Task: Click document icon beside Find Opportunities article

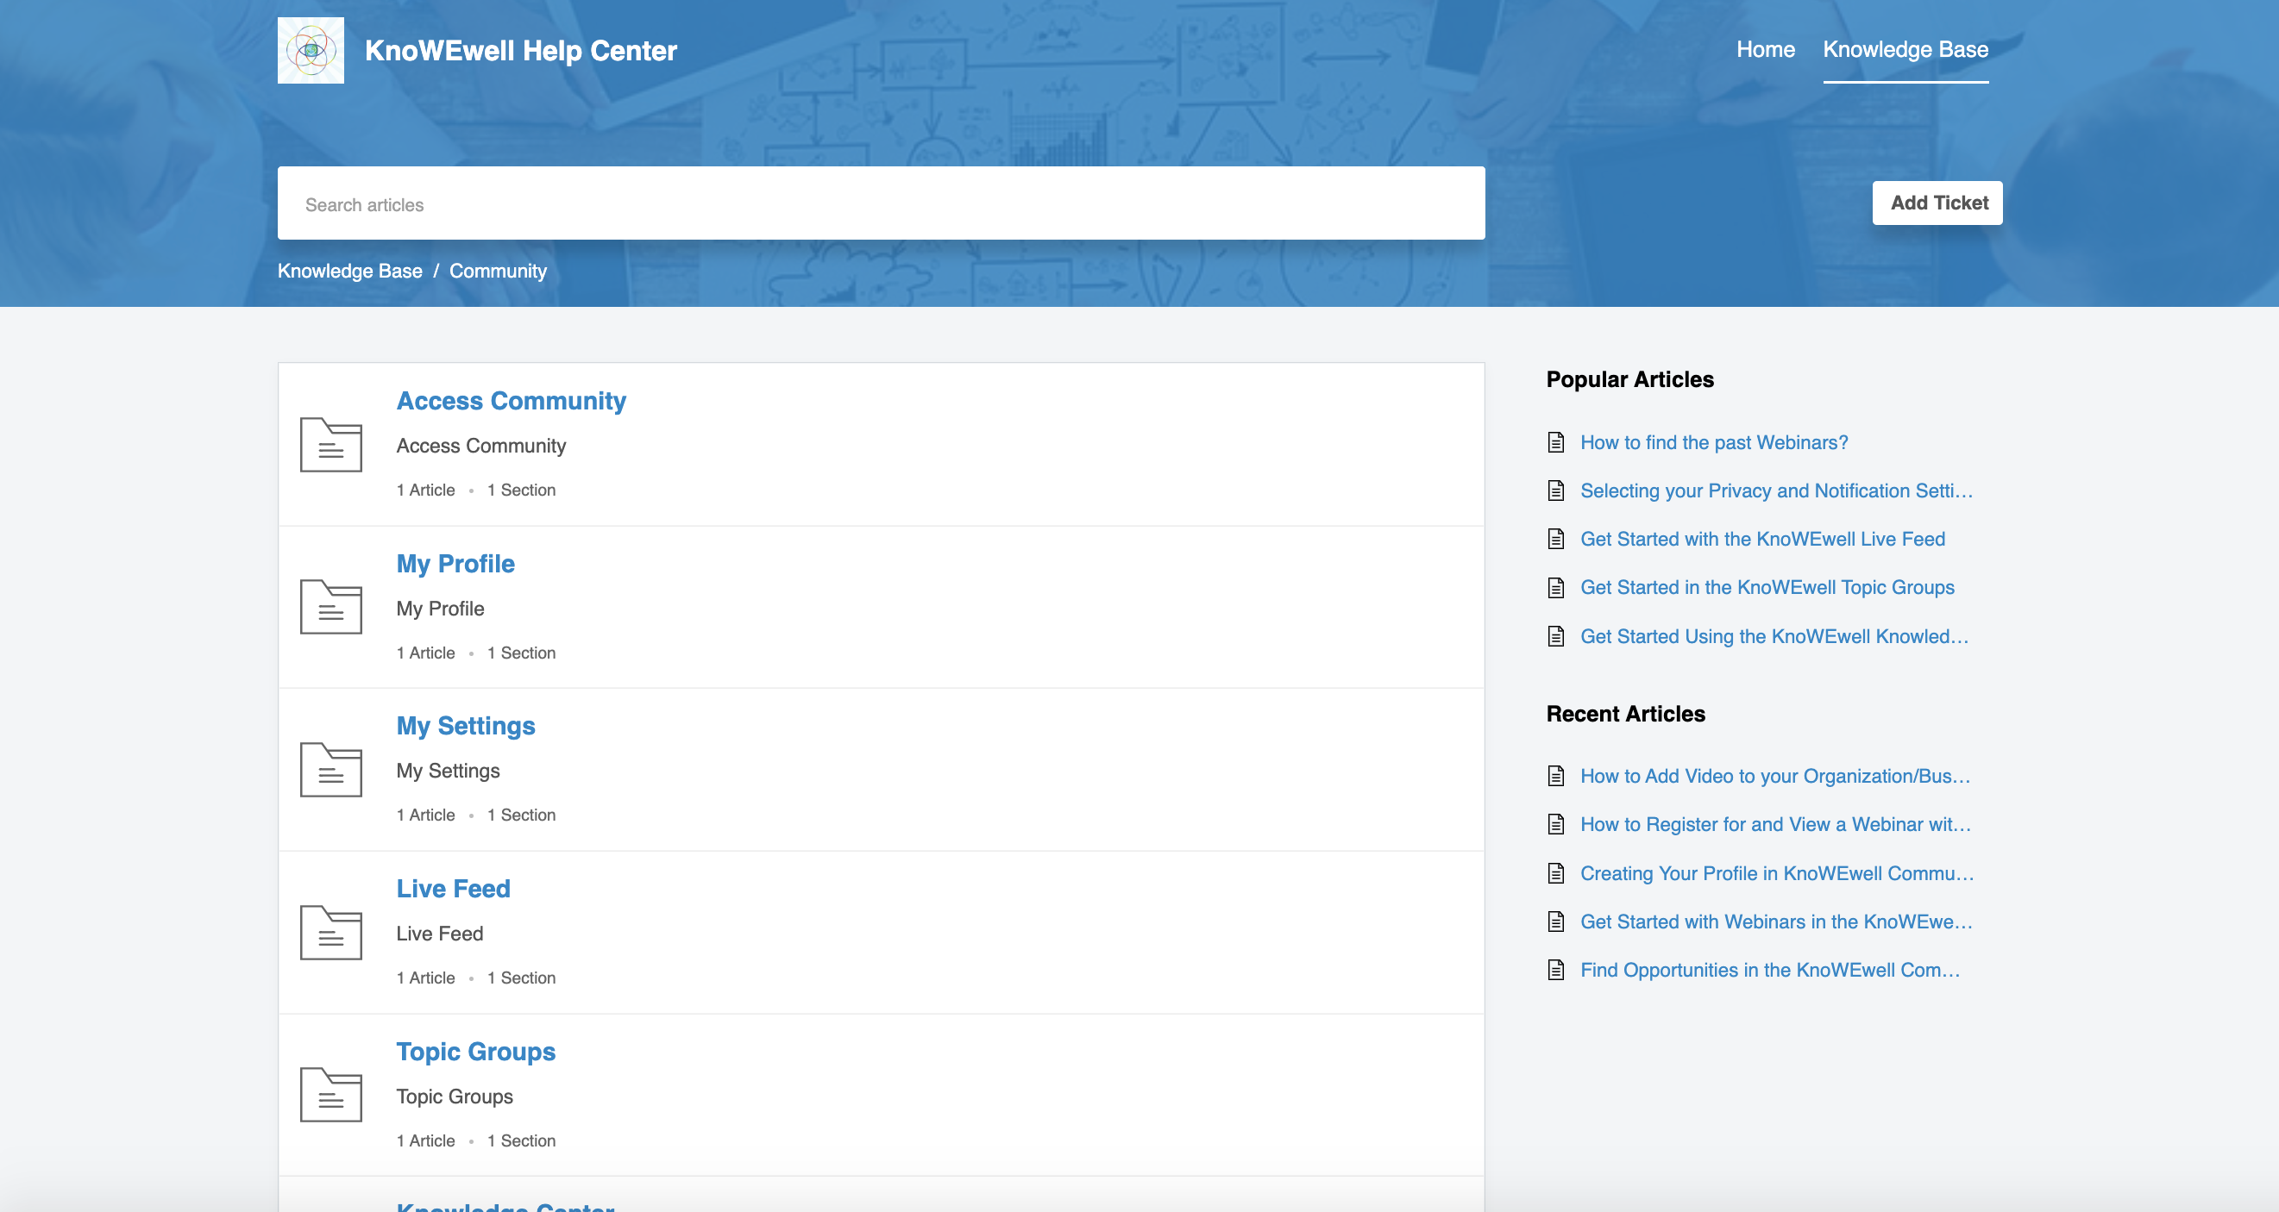Action: tap(1556, 971)
